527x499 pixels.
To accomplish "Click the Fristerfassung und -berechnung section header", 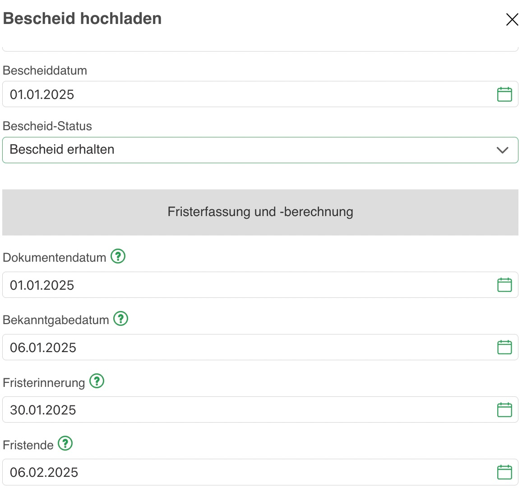I will point(260,212).
